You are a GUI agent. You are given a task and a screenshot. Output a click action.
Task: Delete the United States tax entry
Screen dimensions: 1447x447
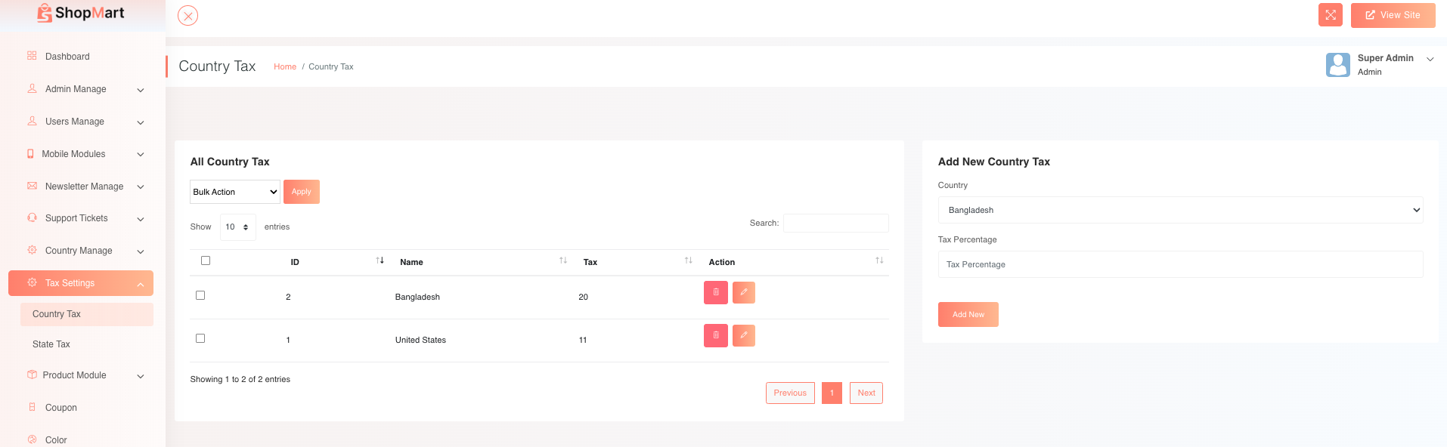715,335
